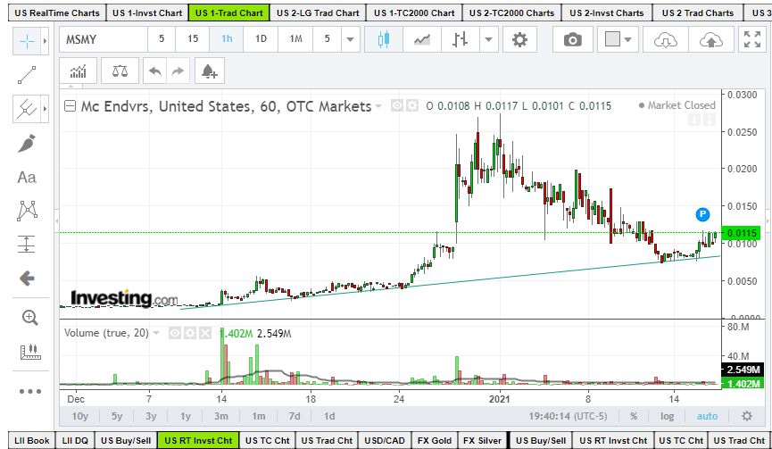This screenshot has width=772, height=449.
Task: Collapse the right side panel arrow
Action: click(768, 221)
